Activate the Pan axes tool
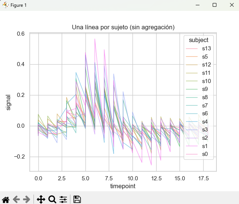This screenshot has width=239, height=204. 41,199
